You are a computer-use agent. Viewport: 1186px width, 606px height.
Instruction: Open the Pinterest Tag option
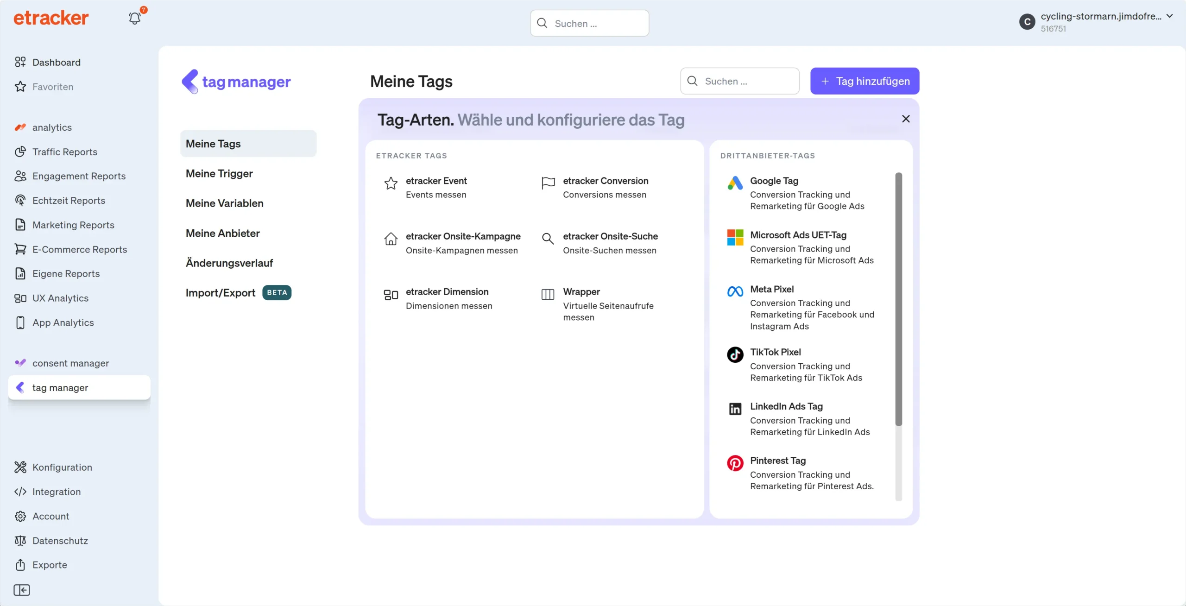735,462
